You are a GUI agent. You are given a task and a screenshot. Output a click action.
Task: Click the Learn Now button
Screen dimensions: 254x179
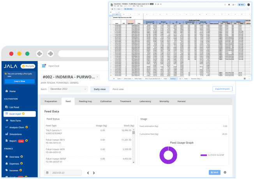point(19,81)
